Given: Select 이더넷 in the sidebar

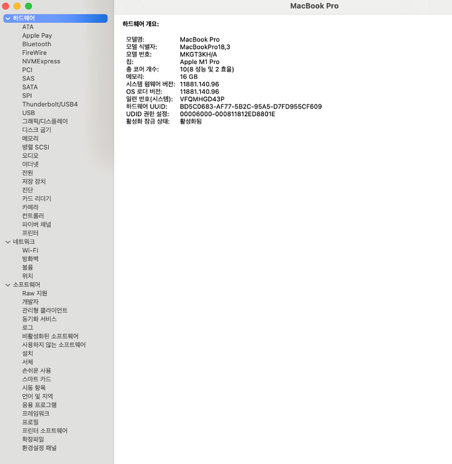Looking at the screenshot, I should click(30, 165).
